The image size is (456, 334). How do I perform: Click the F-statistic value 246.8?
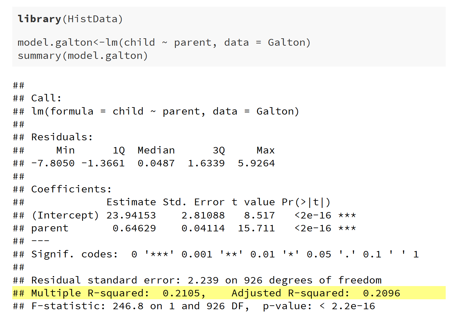pos(128,306)
